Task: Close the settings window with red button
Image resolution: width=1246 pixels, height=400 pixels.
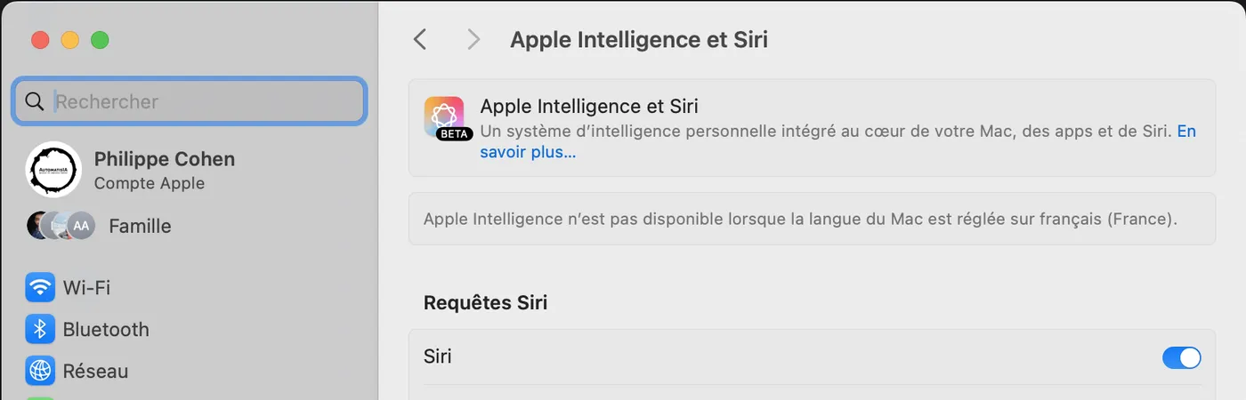Action: (x=40, y=40)
